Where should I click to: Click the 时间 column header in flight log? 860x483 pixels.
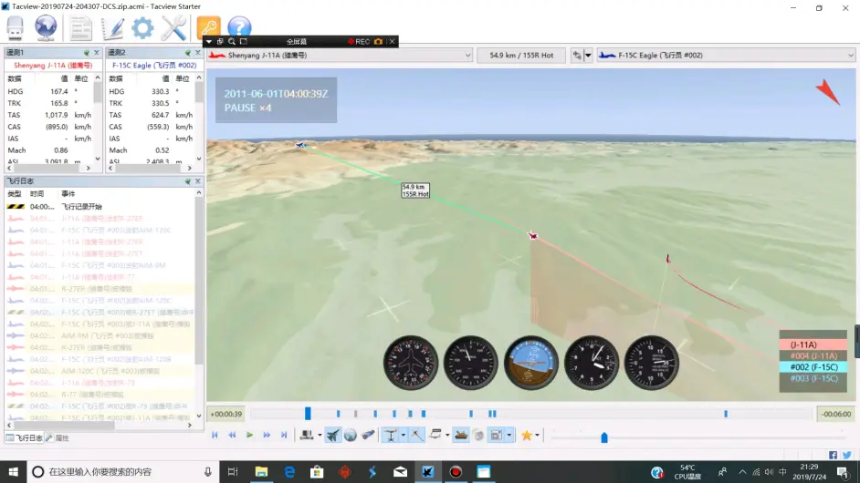pos(37,194)
